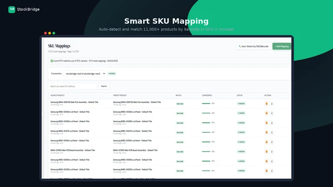Click orange action icon for BN82-01295A Lcd Panel row
Screen dimensions: 333x187
pyautogui.click(x=266, y=161)
